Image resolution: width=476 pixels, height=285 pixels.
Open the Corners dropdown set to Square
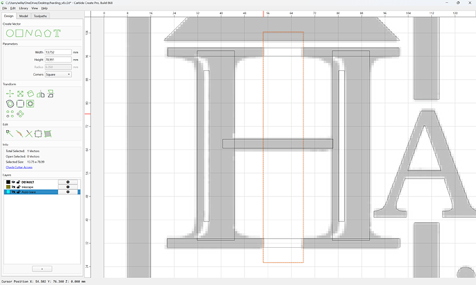[x=58, y=74]
